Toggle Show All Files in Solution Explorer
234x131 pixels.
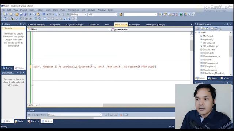(x=203, y=28)
